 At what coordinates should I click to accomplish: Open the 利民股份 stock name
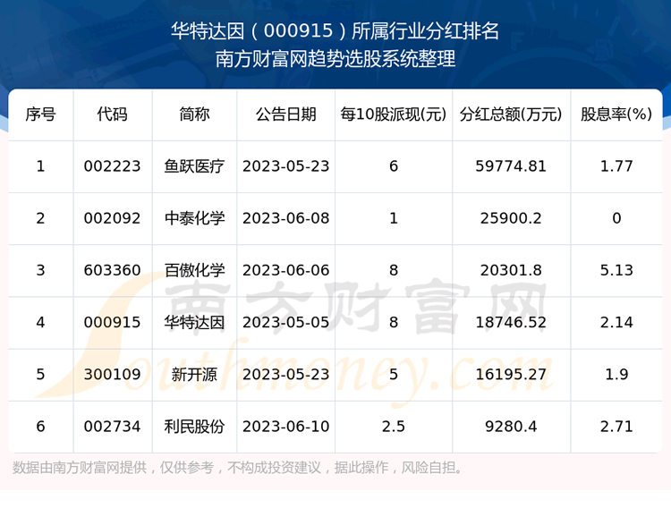(194, 426)
